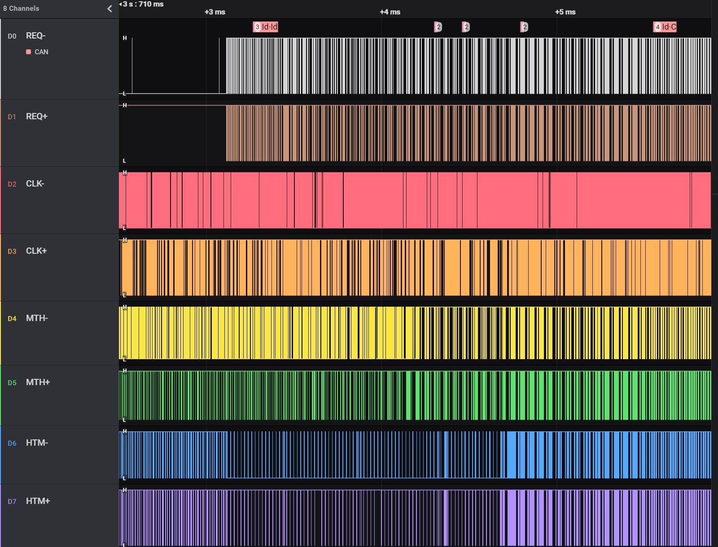Select the MTH- channel name

click(37, 318)
